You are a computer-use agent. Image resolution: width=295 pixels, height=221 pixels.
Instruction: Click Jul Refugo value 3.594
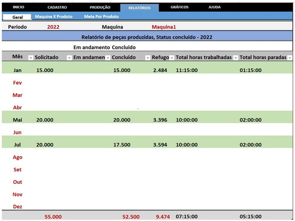[160, 145]
